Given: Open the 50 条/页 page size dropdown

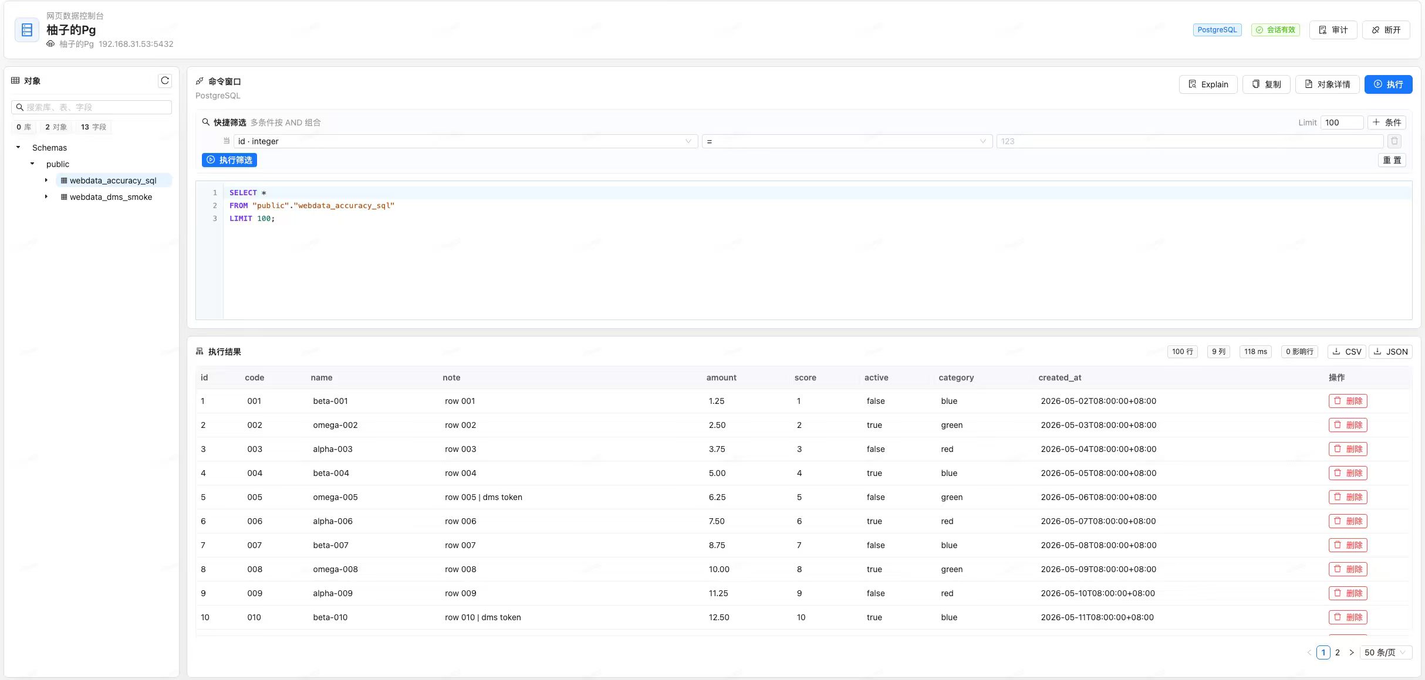Looking at the screenshot, I should [x=1386, y=652].
